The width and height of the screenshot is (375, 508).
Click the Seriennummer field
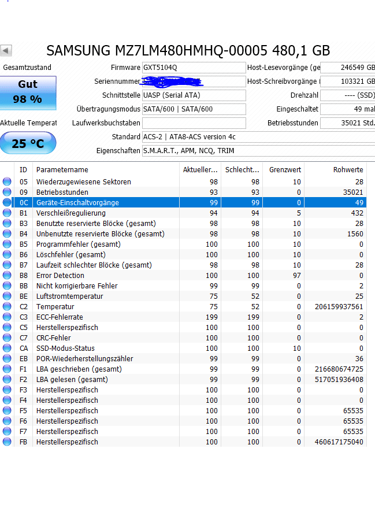pyautogui.click(x=194, y=81)
